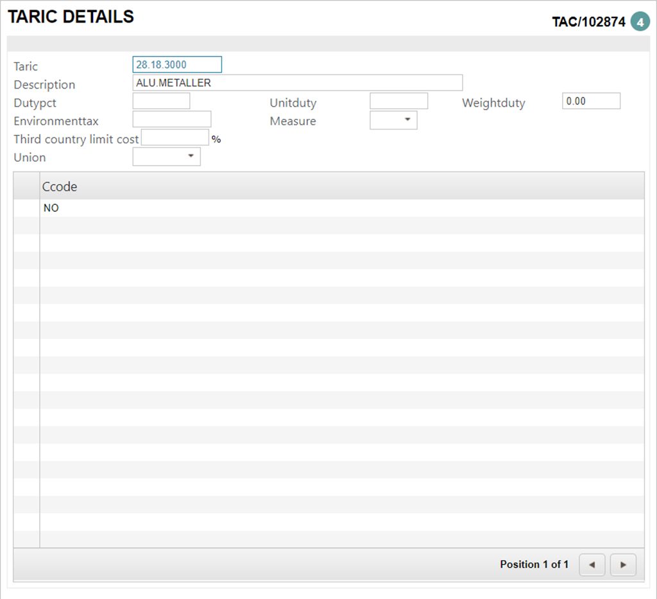This screenshot has height=599, width=657.
Task: Open the Measure dropdown
Action: pyautogui.click(x=393, y=120)
